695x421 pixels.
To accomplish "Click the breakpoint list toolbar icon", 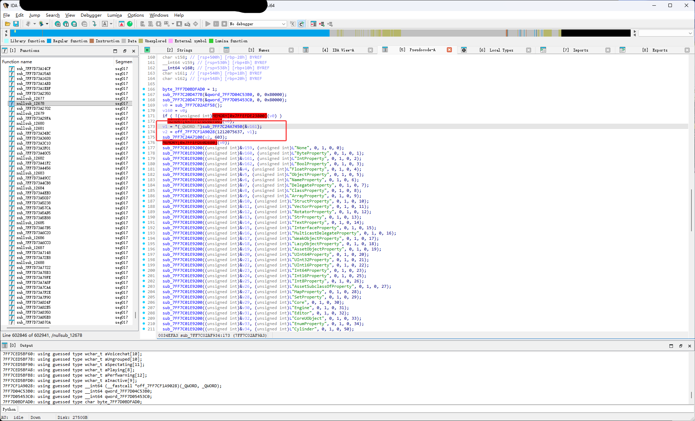I will pos(313,24).
